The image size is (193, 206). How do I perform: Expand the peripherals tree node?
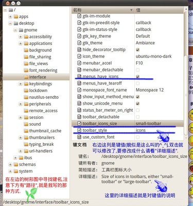click(21, 104)
